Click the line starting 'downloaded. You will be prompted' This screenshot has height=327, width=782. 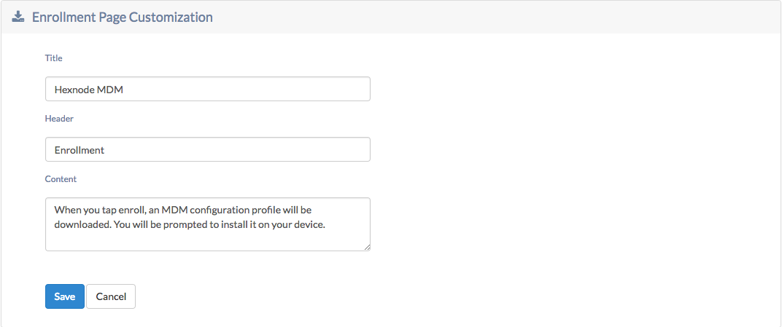(x=190, y=225)
